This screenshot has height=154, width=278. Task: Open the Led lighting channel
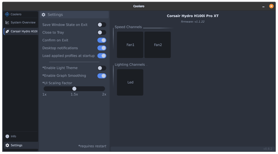pos(130,82)
